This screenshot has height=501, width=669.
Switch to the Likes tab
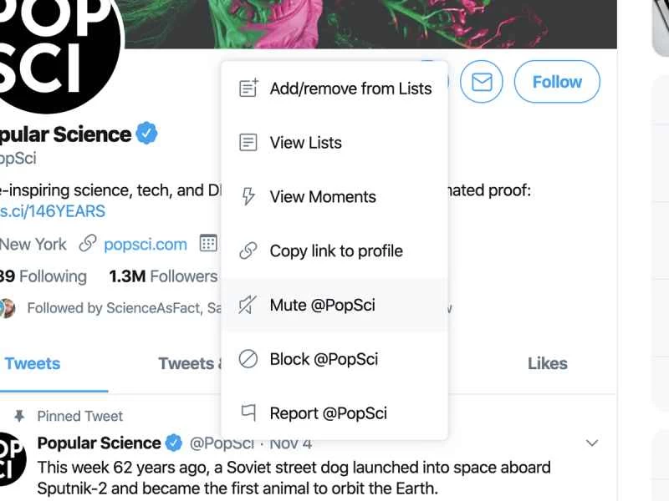point(548,363)
